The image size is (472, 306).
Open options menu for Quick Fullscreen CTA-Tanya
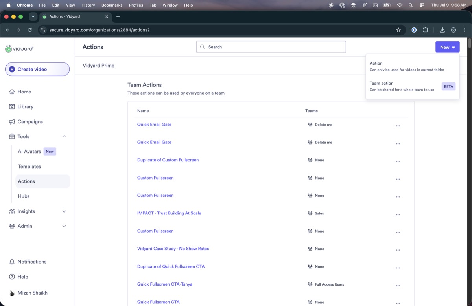(x=398, y=286)
